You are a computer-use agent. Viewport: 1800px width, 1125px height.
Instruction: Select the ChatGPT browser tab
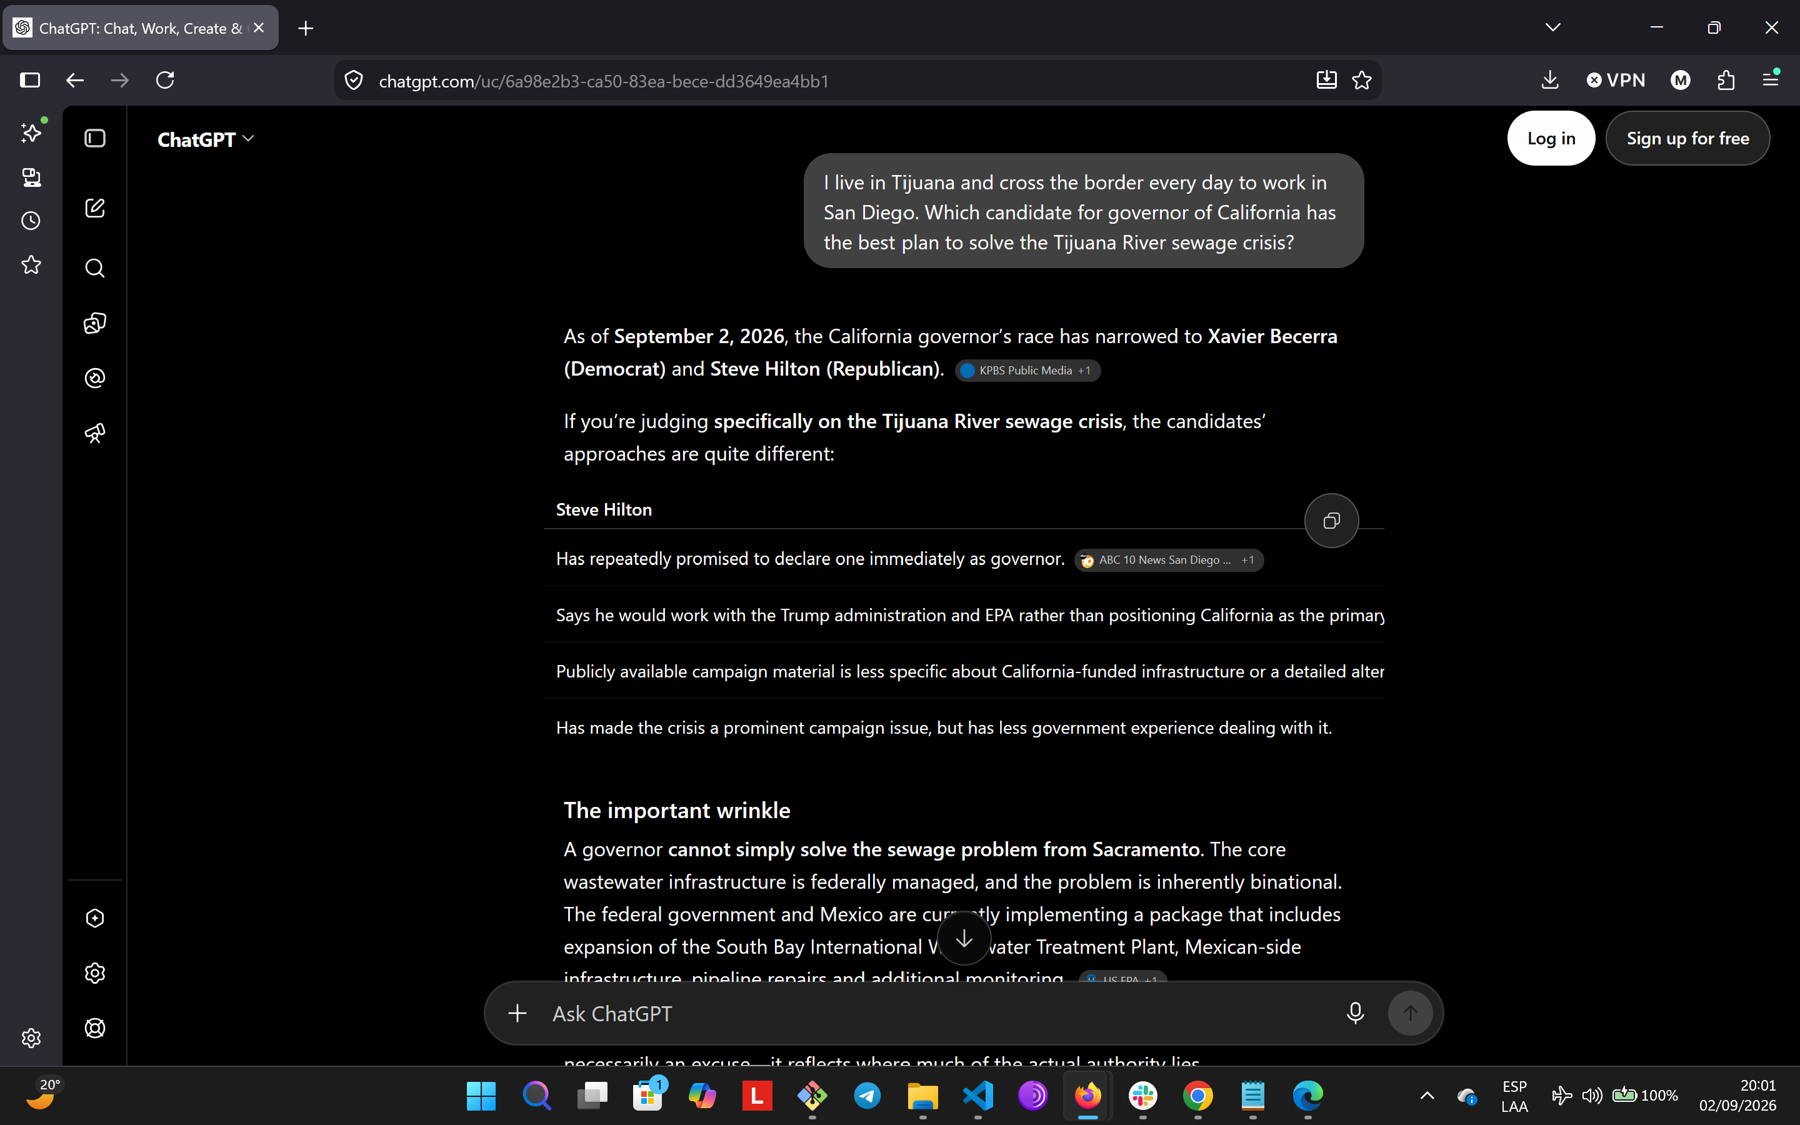click(x=141, y=28)
